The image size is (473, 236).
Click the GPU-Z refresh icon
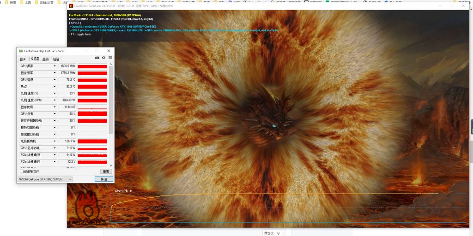tap(103, 58)
